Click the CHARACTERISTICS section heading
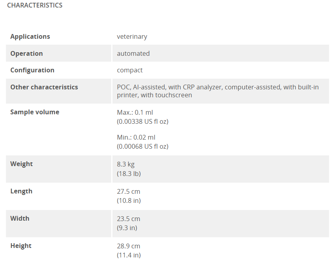The height and width of the screenshot is (261, 335). coord(35,5)
